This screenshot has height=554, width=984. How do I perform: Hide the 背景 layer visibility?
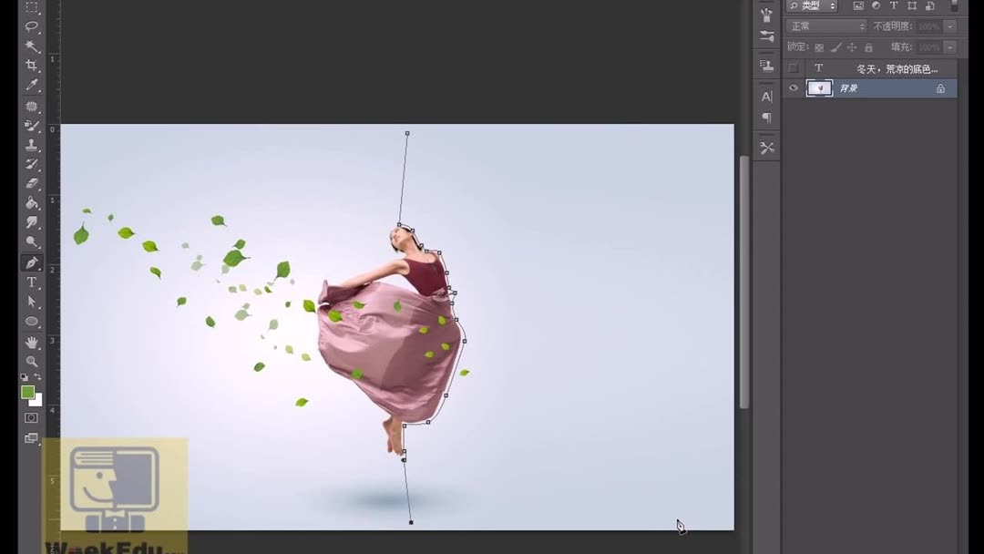(x=794, y=87)
